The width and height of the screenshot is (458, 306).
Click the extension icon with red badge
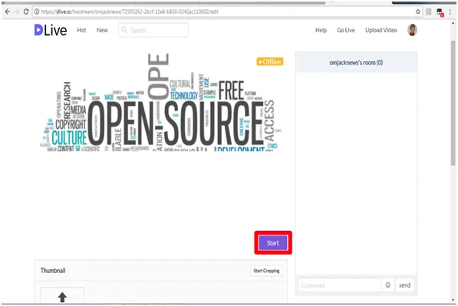440,12
